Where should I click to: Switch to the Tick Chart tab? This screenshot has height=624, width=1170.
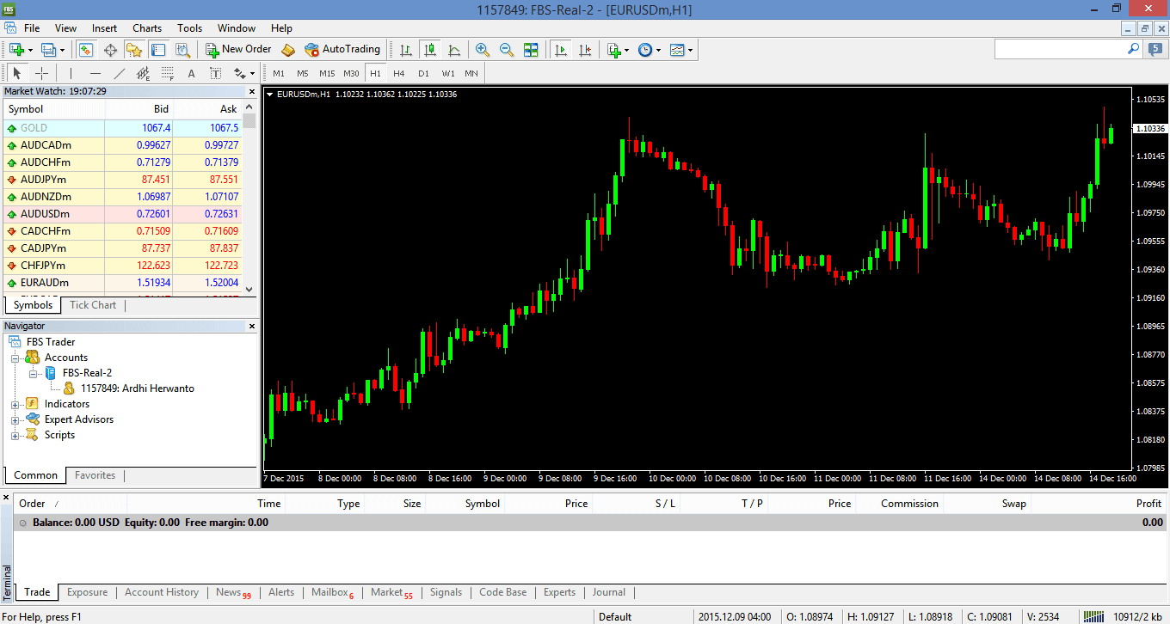93,305
